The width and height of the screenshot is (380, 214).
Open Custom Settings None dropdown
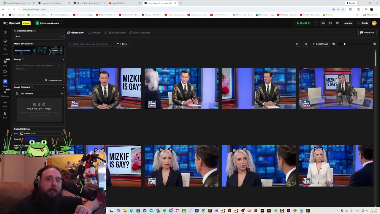[x=39, y=36]
